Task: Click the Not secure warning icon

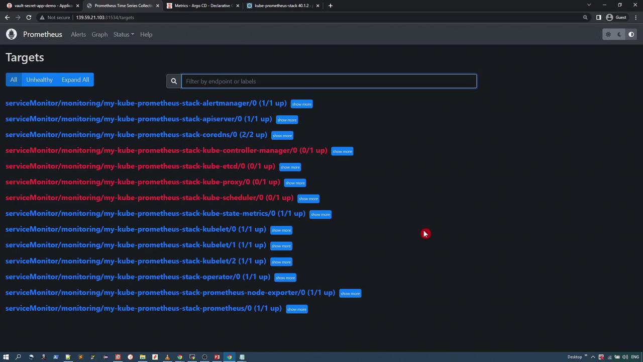Action: tap(42, 18)
